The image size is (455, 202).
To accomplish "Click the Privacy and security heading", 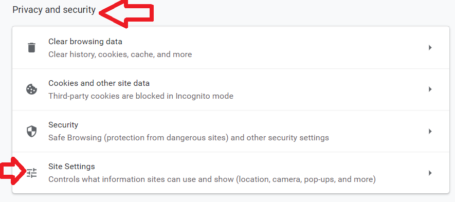I will click(x=54, y=10).
